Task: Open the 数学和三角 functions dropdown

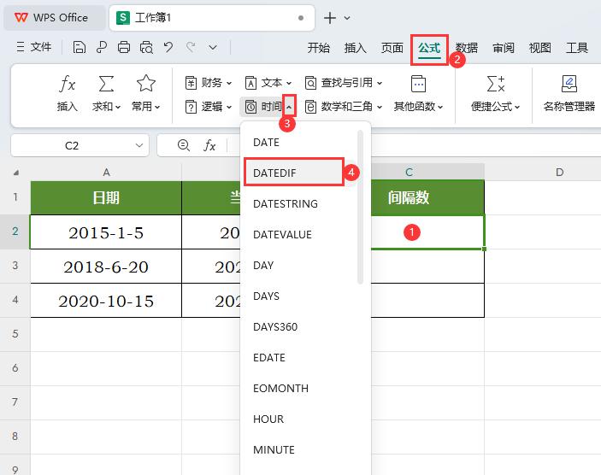Action: point(344,107)
